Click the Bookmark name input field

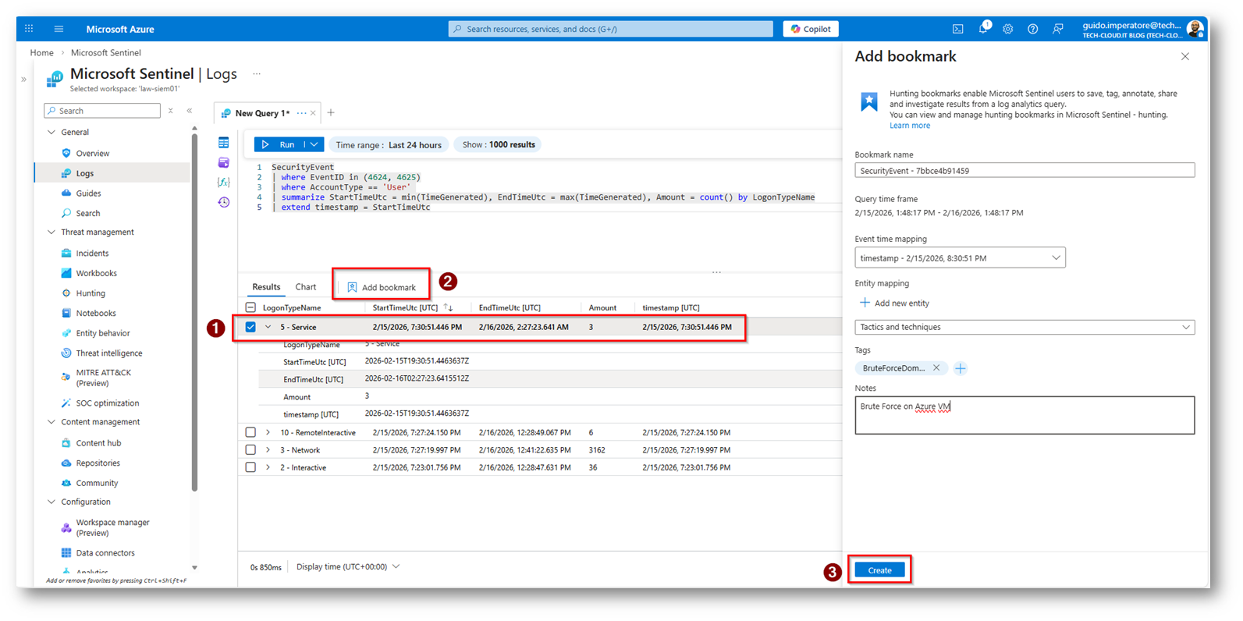click(x=1024, y=171)
